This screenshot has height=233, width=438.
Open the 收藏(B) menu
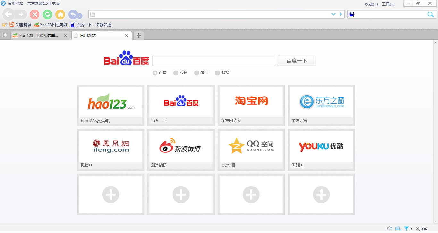(x=371, y=4)
